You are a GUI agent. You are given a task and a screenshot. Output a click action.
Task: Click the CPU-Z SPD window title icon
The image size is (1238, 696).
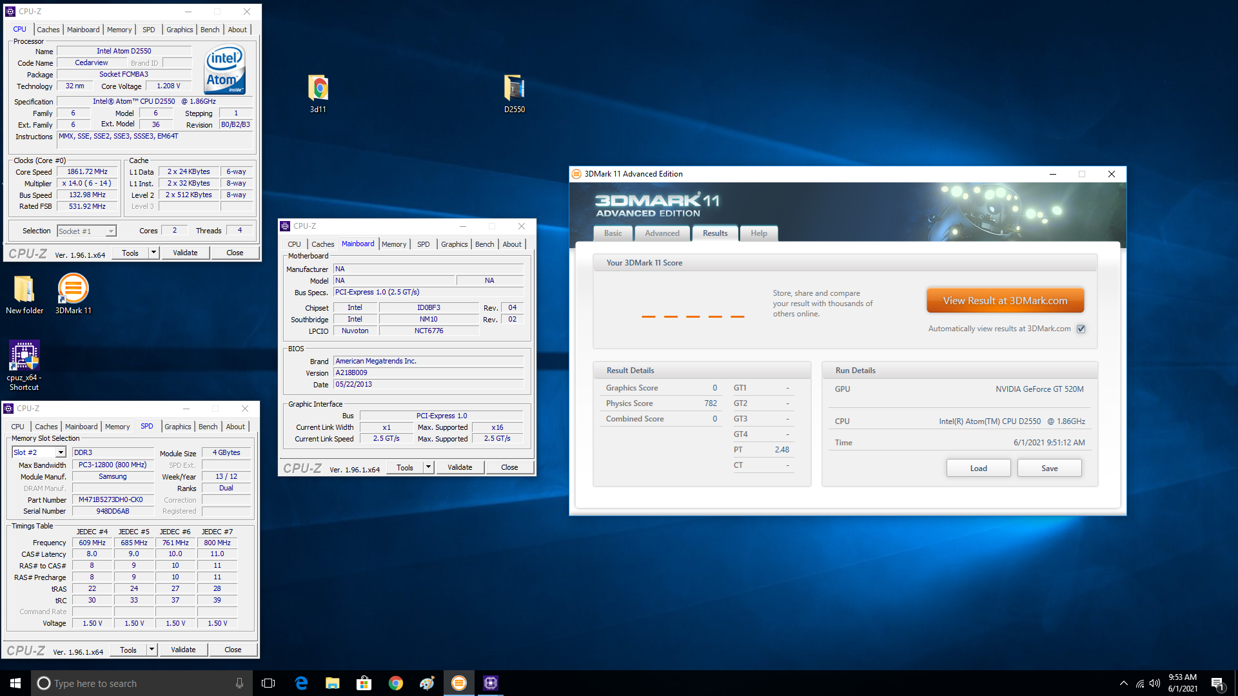[x=8, y=409]
